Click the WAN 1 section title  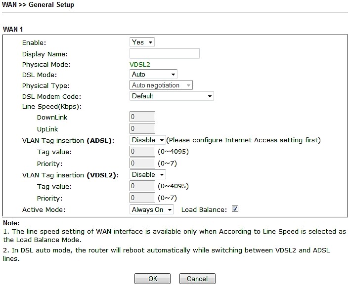[x=13, y=29]
